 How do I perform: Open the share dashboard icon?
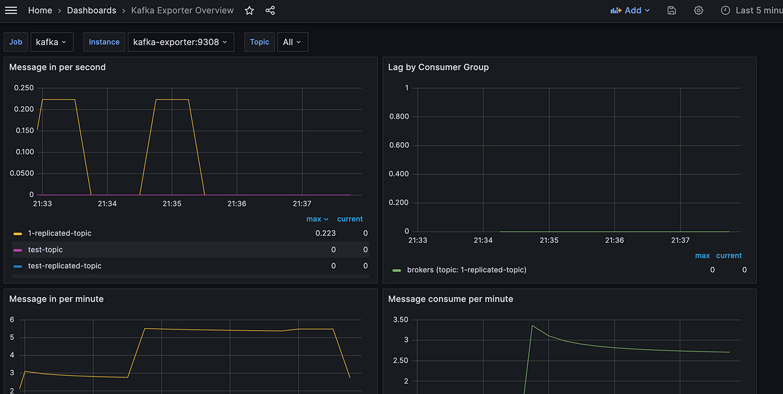pyautogui.click(x=270, y=10)
